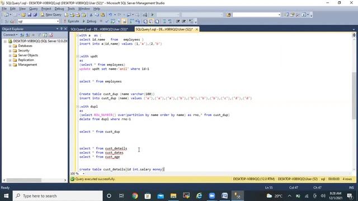358x201 pixels.
Task: Open the Connect dropdown in Object Explorer
Action: coord(10,35)
